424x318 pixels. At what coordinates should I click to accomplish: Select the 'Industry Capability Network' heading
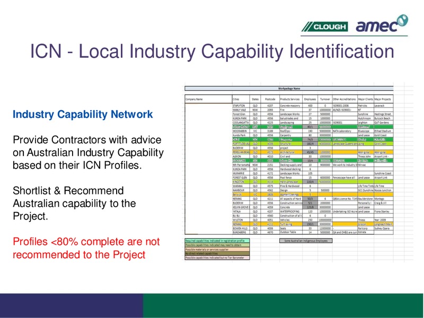[x=83, y=114]
